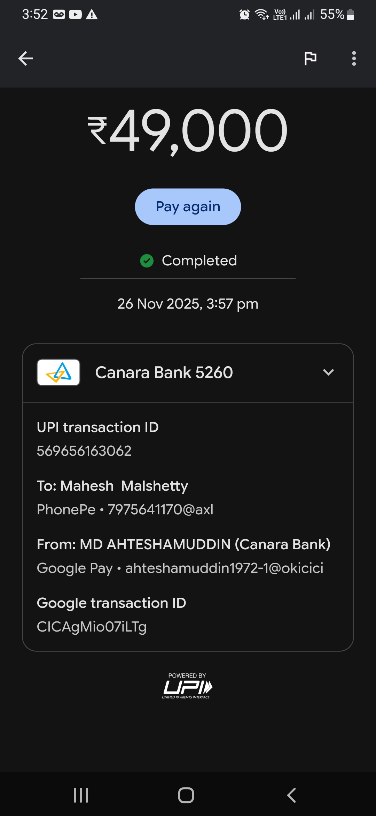Image resolution: width=376 pixels, height=816 pixels.
Task: Tap the PhonePe UPI address 7975641170@axl
Action: click(160, 509)
